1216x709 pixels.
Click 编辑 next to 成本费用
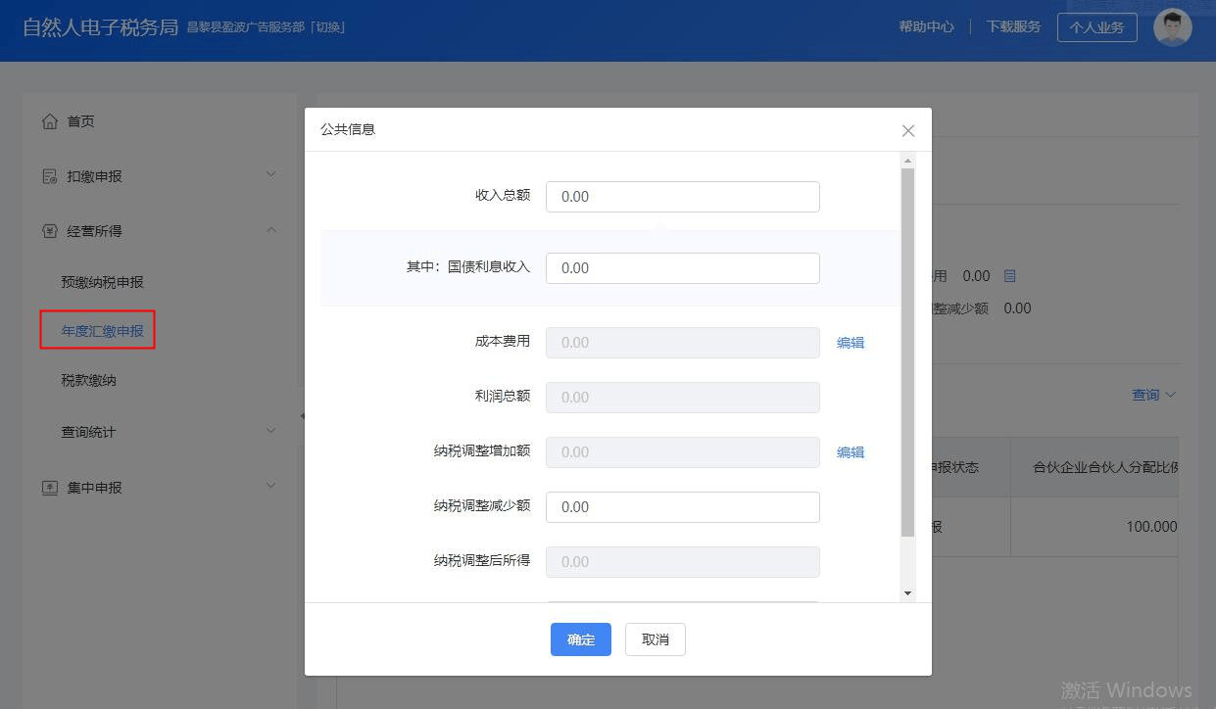coord(850,343)
